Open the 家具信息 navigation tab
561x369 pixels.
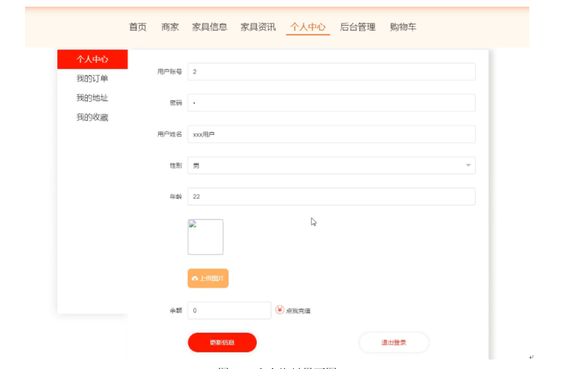[210, 27]
